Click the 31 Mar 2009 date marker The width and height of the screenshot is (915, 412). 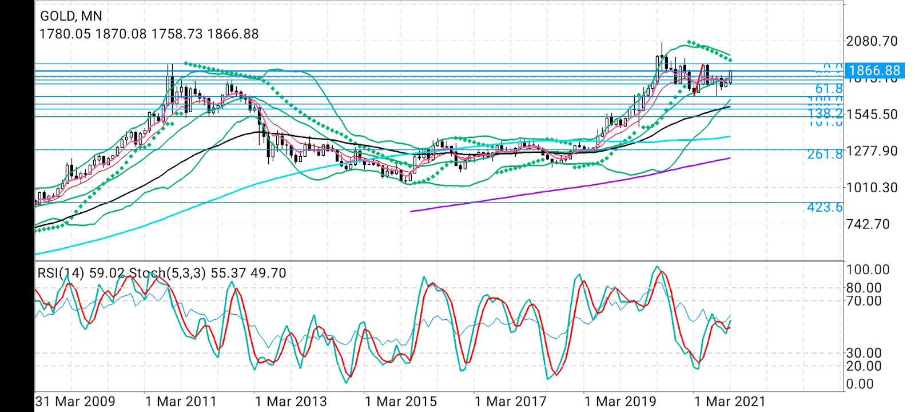(x=75, y=402)
